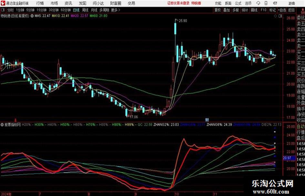The height and width of the screenshot is (196, 305).
Task: Click the 多股 multi-stock button
Action: pyautogui.click(x=236, y=10)
